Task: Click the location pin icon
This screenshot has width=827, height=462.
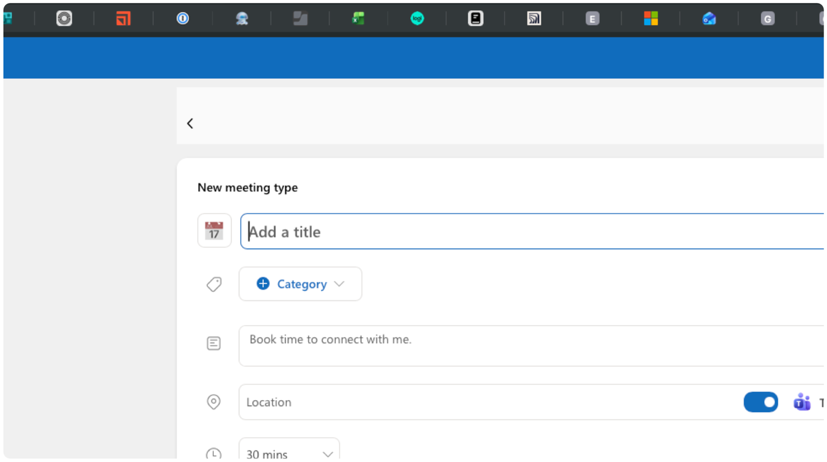Action: [x=214, y=402]
